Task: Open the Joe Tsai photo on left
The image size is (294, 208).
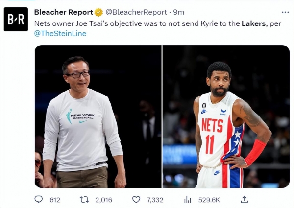Action: click(x=98, y=116)
